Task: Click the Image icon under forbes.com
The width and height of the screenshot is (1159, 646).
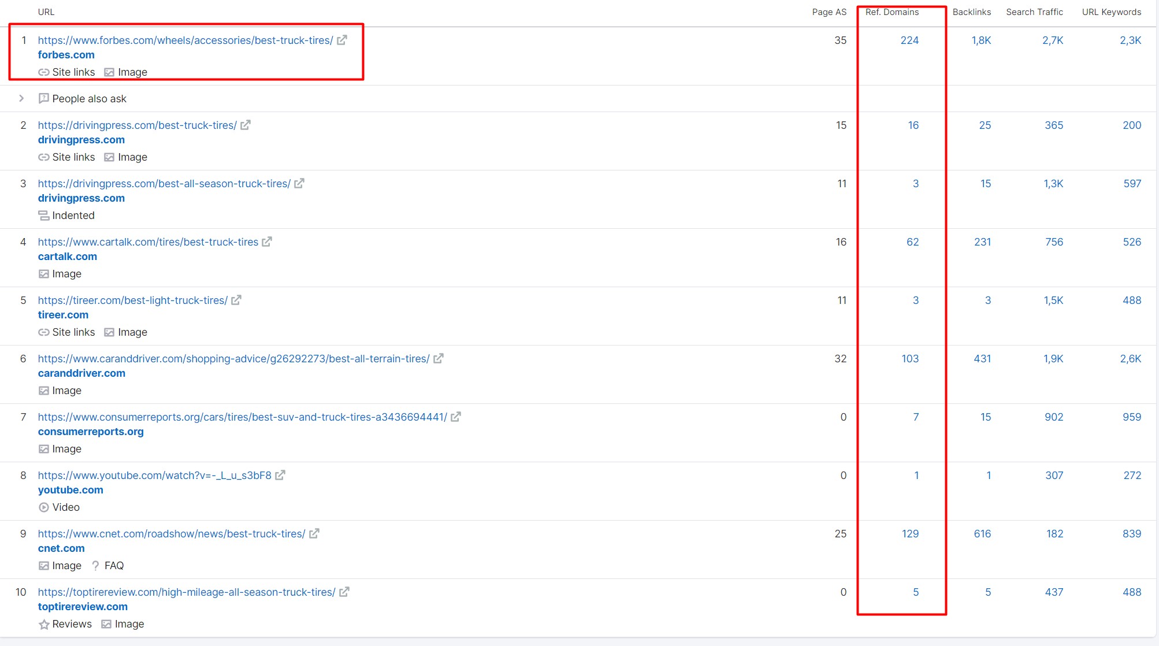Action: pyautogui.click(x=109, y=72)
